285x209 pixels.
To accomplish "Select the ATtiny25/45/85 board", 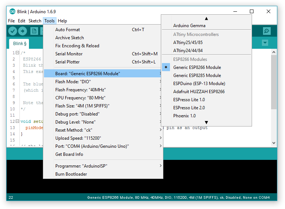I will coord(206,43).
